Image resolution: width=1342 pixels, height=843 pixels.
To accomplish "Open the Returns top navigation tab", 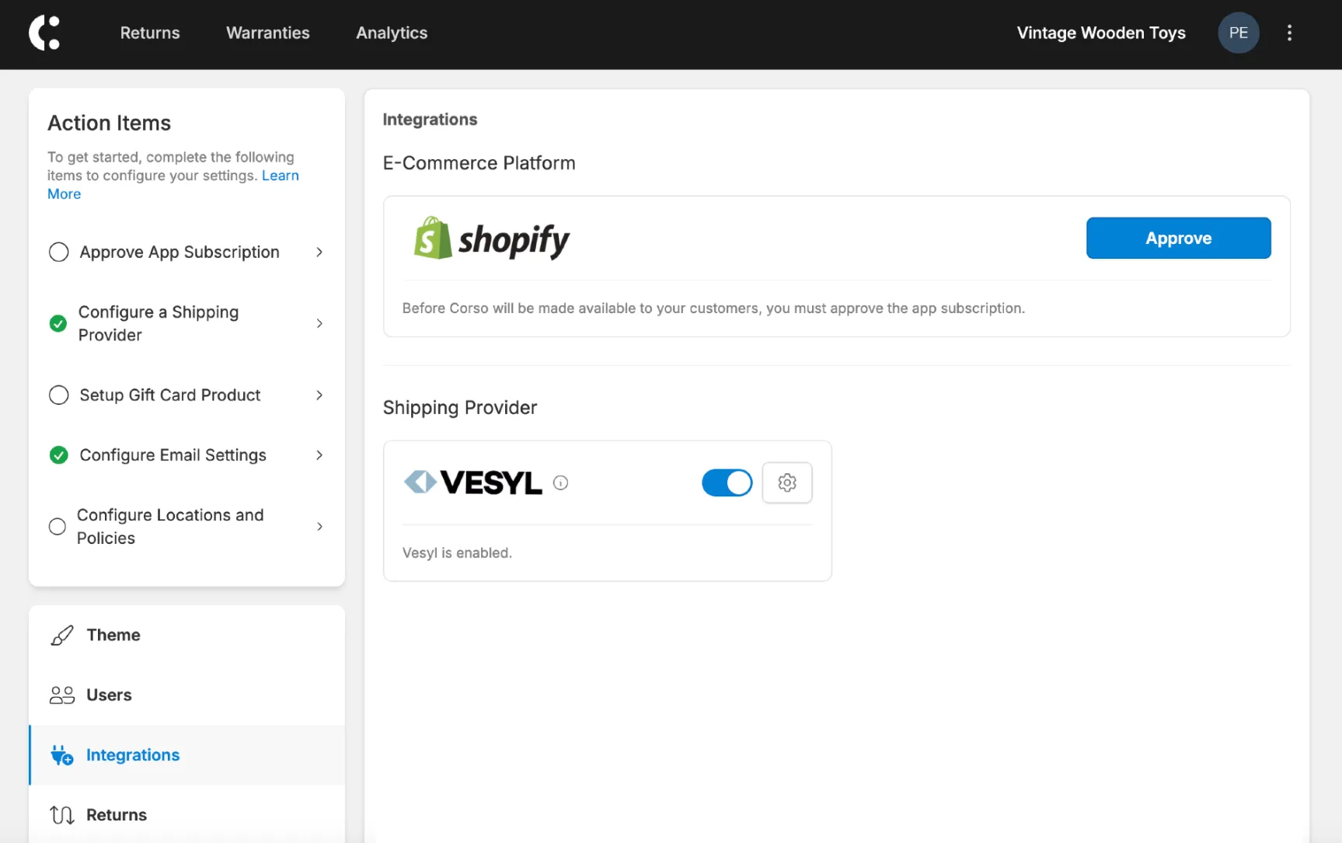I will [150, 33].
